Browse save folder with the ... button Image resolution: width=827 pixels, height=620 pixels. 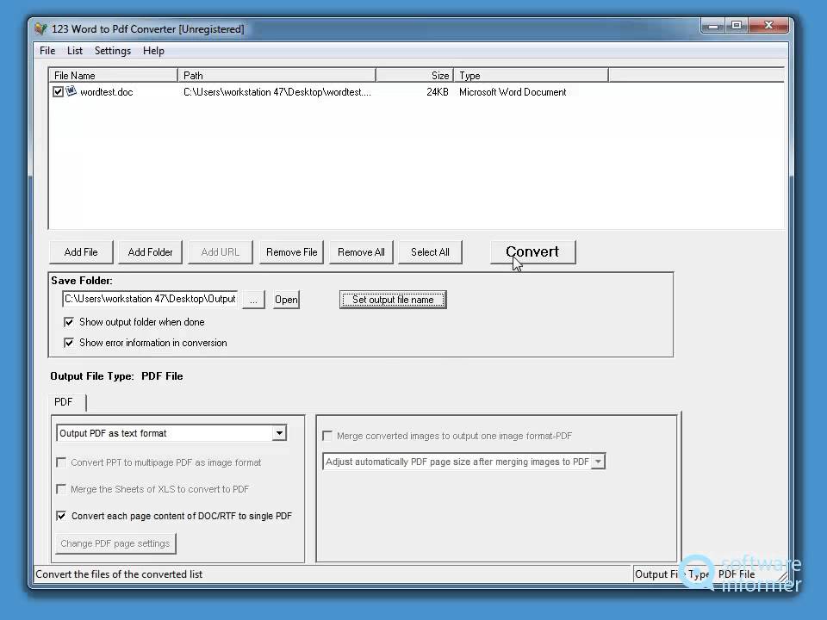pyautogui.click(x=253, y=300)
